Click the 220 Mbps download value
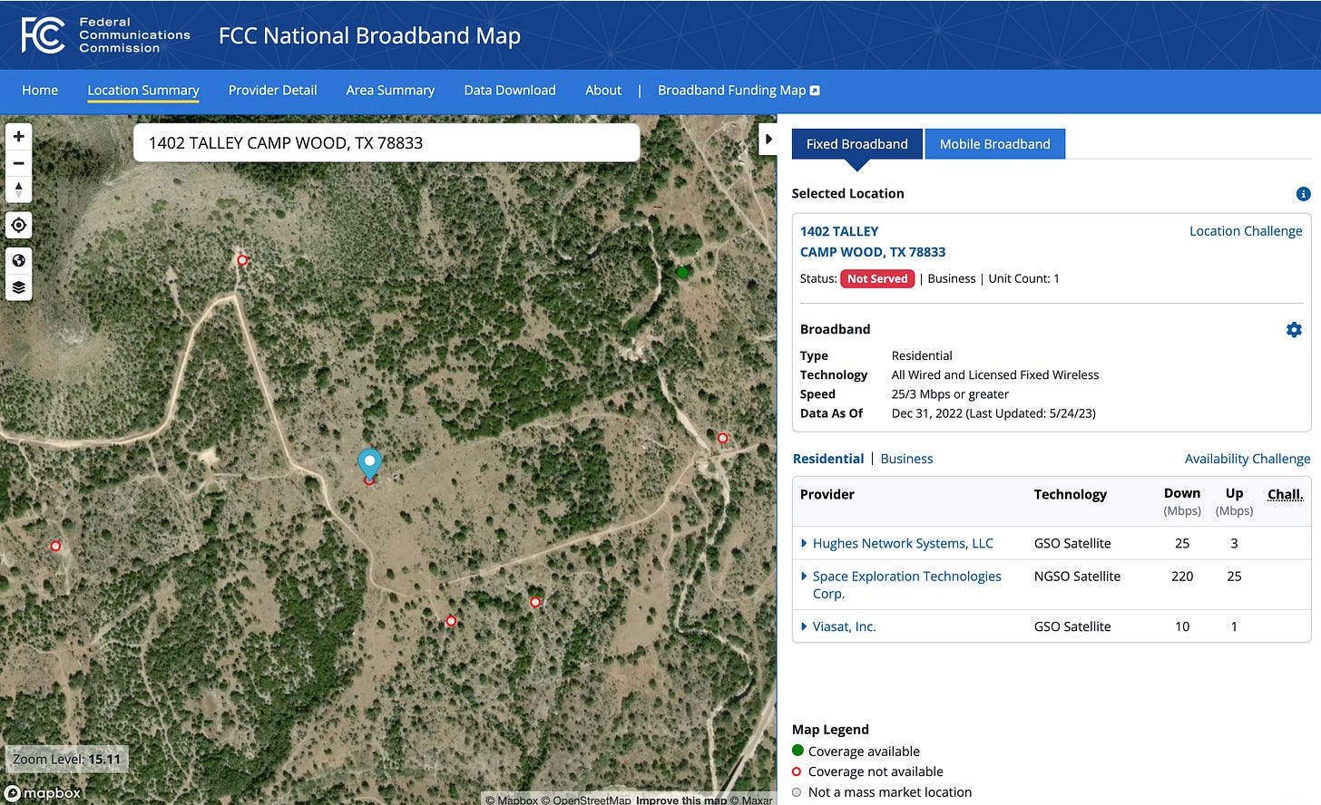The image size is (1321, 805). [x=1182, y=577]
